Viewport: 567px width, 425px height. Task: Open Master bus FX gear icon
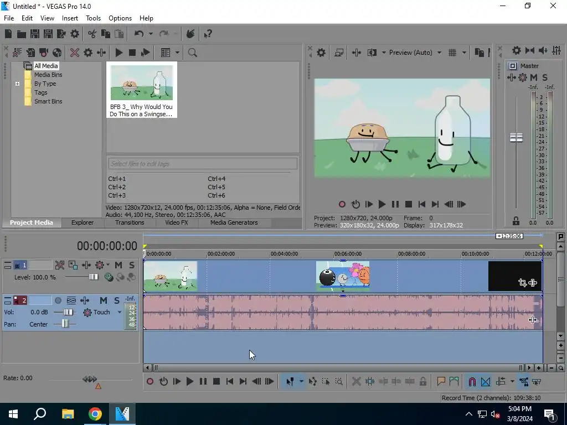[522, 77]
